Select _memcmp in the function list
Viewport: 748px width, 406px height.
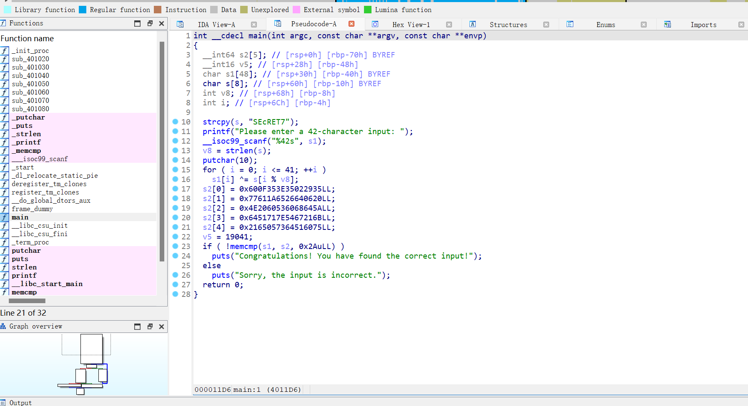26,150
